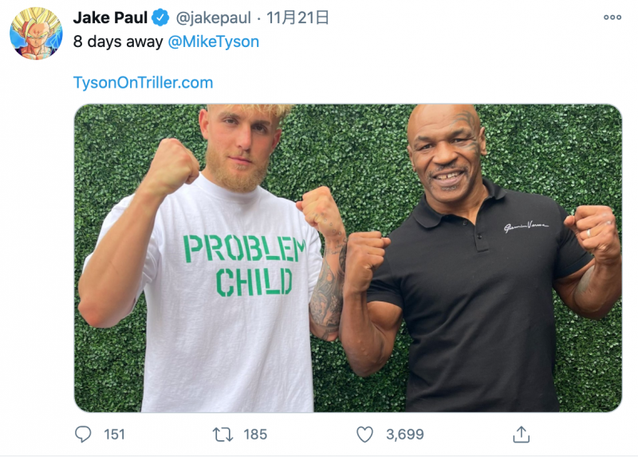Click the 3,699 likes count
The width and height of the screenshot is (638, 457).
(404, 434)
